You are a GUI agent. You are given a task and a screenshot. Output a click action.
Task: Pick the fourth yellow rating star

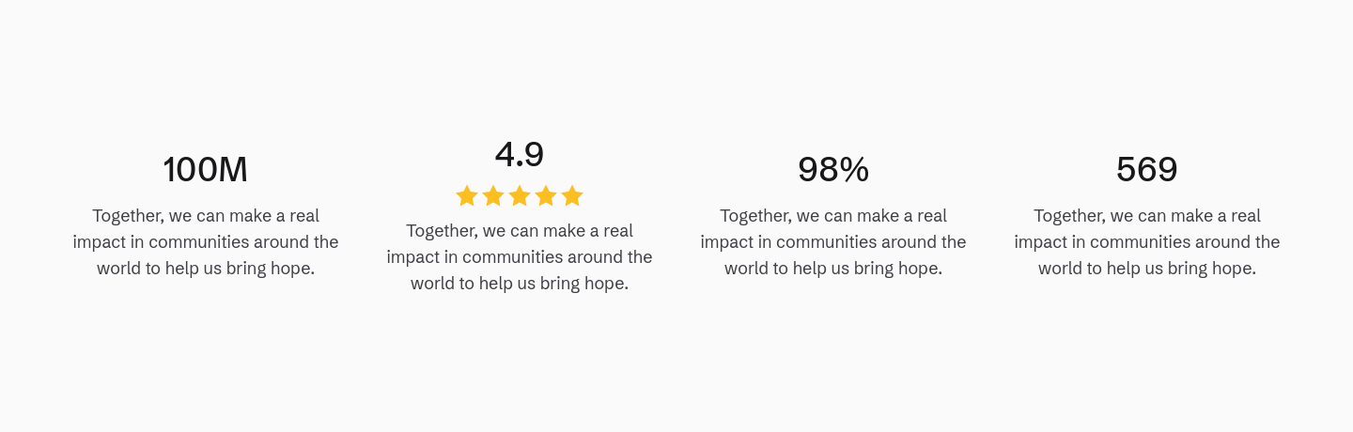pos(546,195)
